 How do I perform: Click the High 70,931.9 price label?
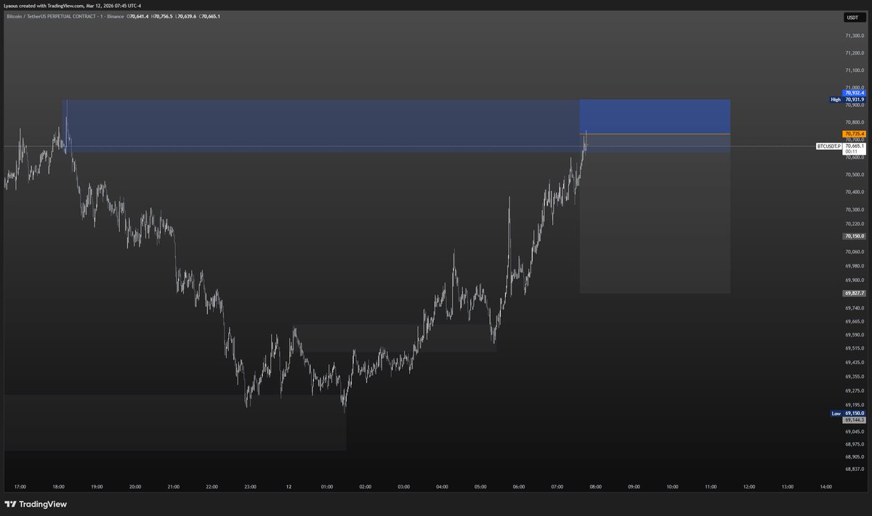coord(847,100)
